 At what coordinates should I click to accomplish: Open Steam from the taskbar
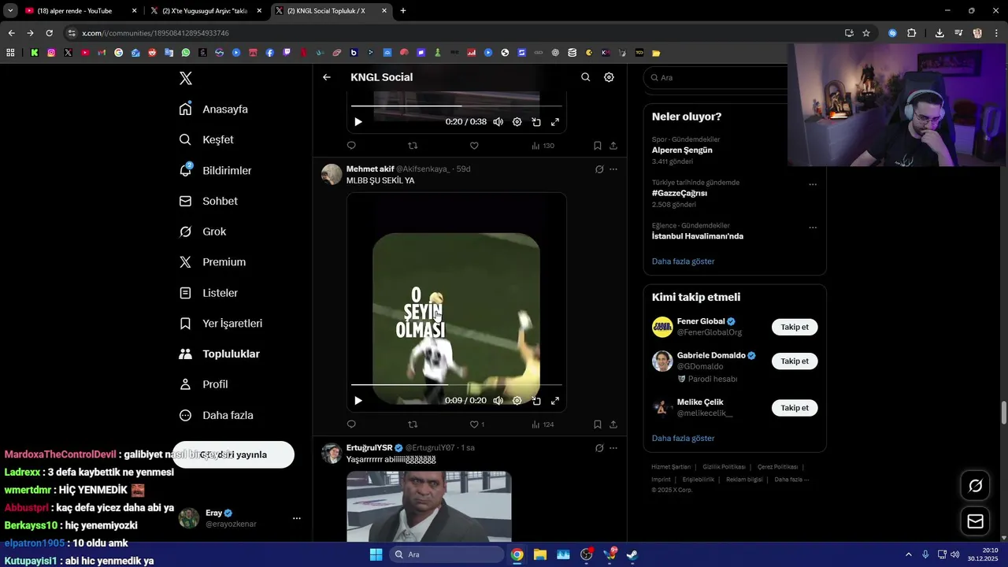pos(632,554)
